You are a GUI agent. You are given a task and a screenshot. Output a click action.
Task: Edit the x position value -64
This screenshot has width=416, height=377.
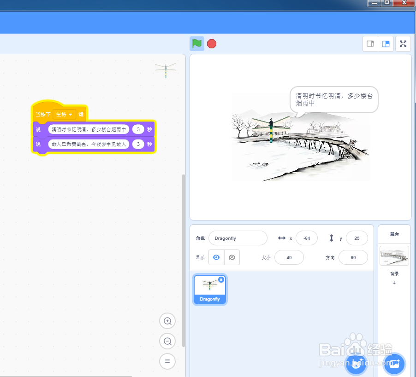(307, 238)
